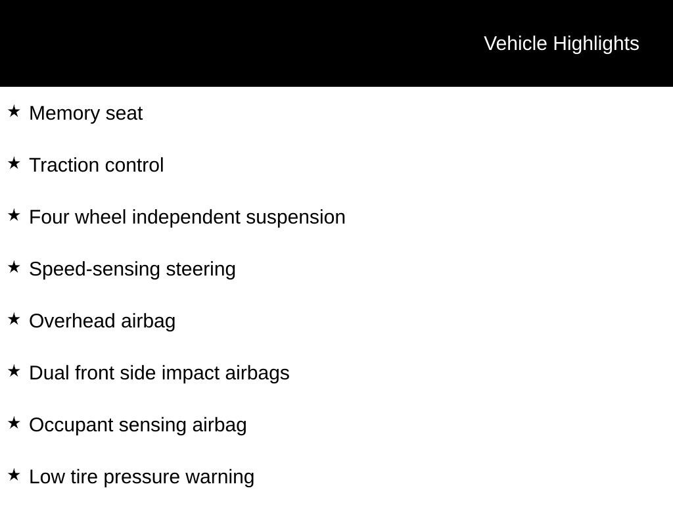Select star bullet next to Four wheel independent suspension
The image size is (673, 505).
pos(14,215)
